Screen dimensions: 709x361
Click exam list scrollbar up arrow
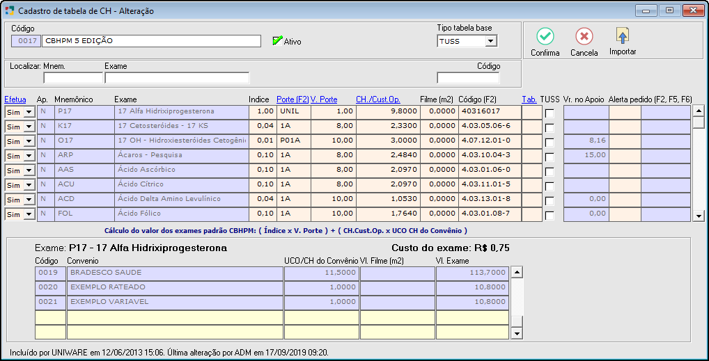699,111
